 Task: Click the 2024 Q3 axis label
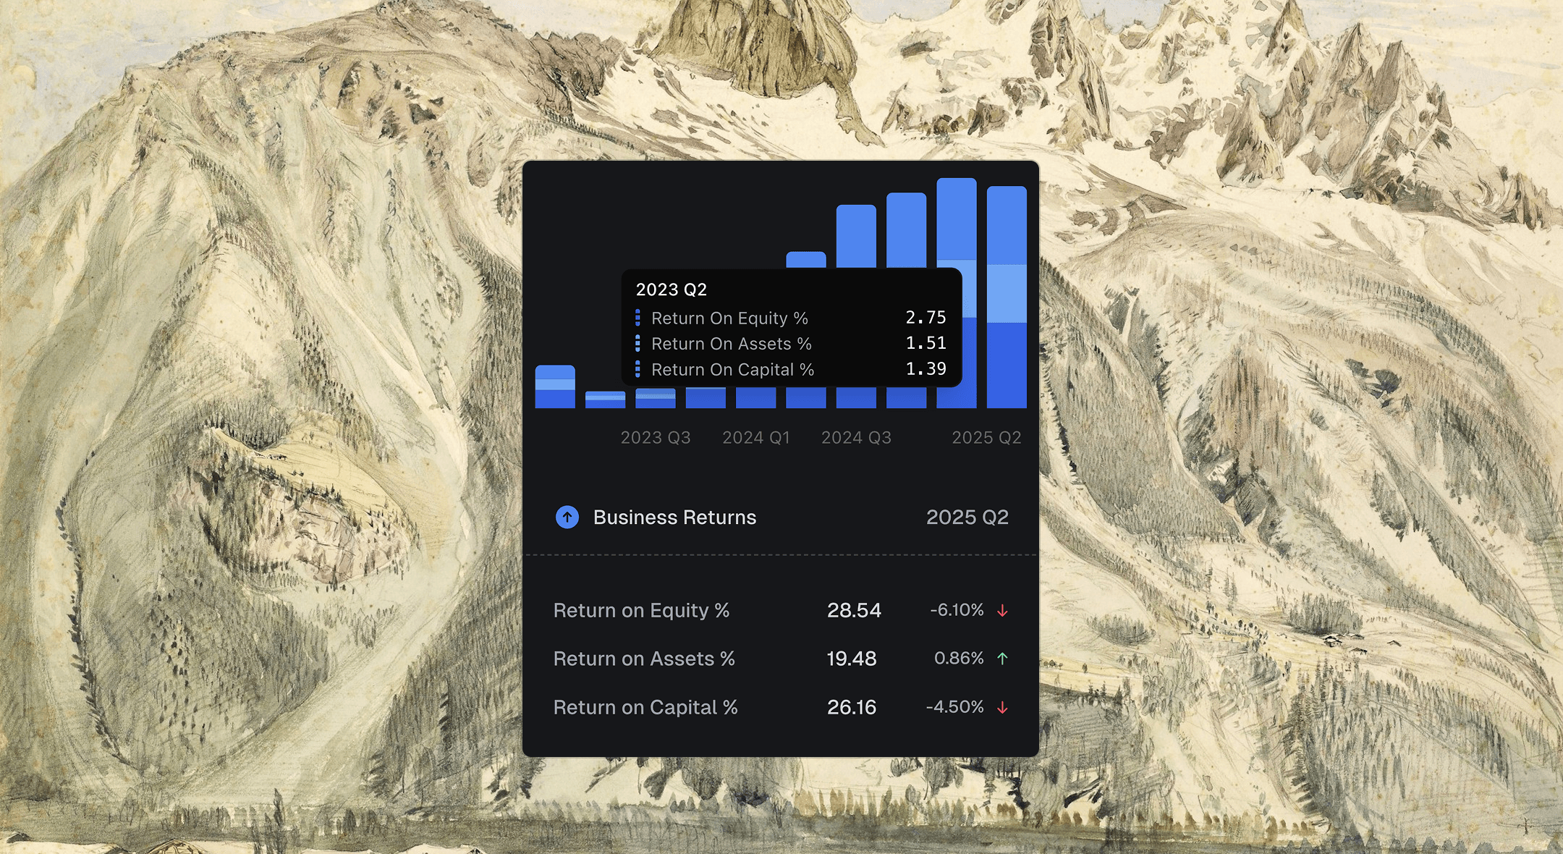(x=856, y=438)
